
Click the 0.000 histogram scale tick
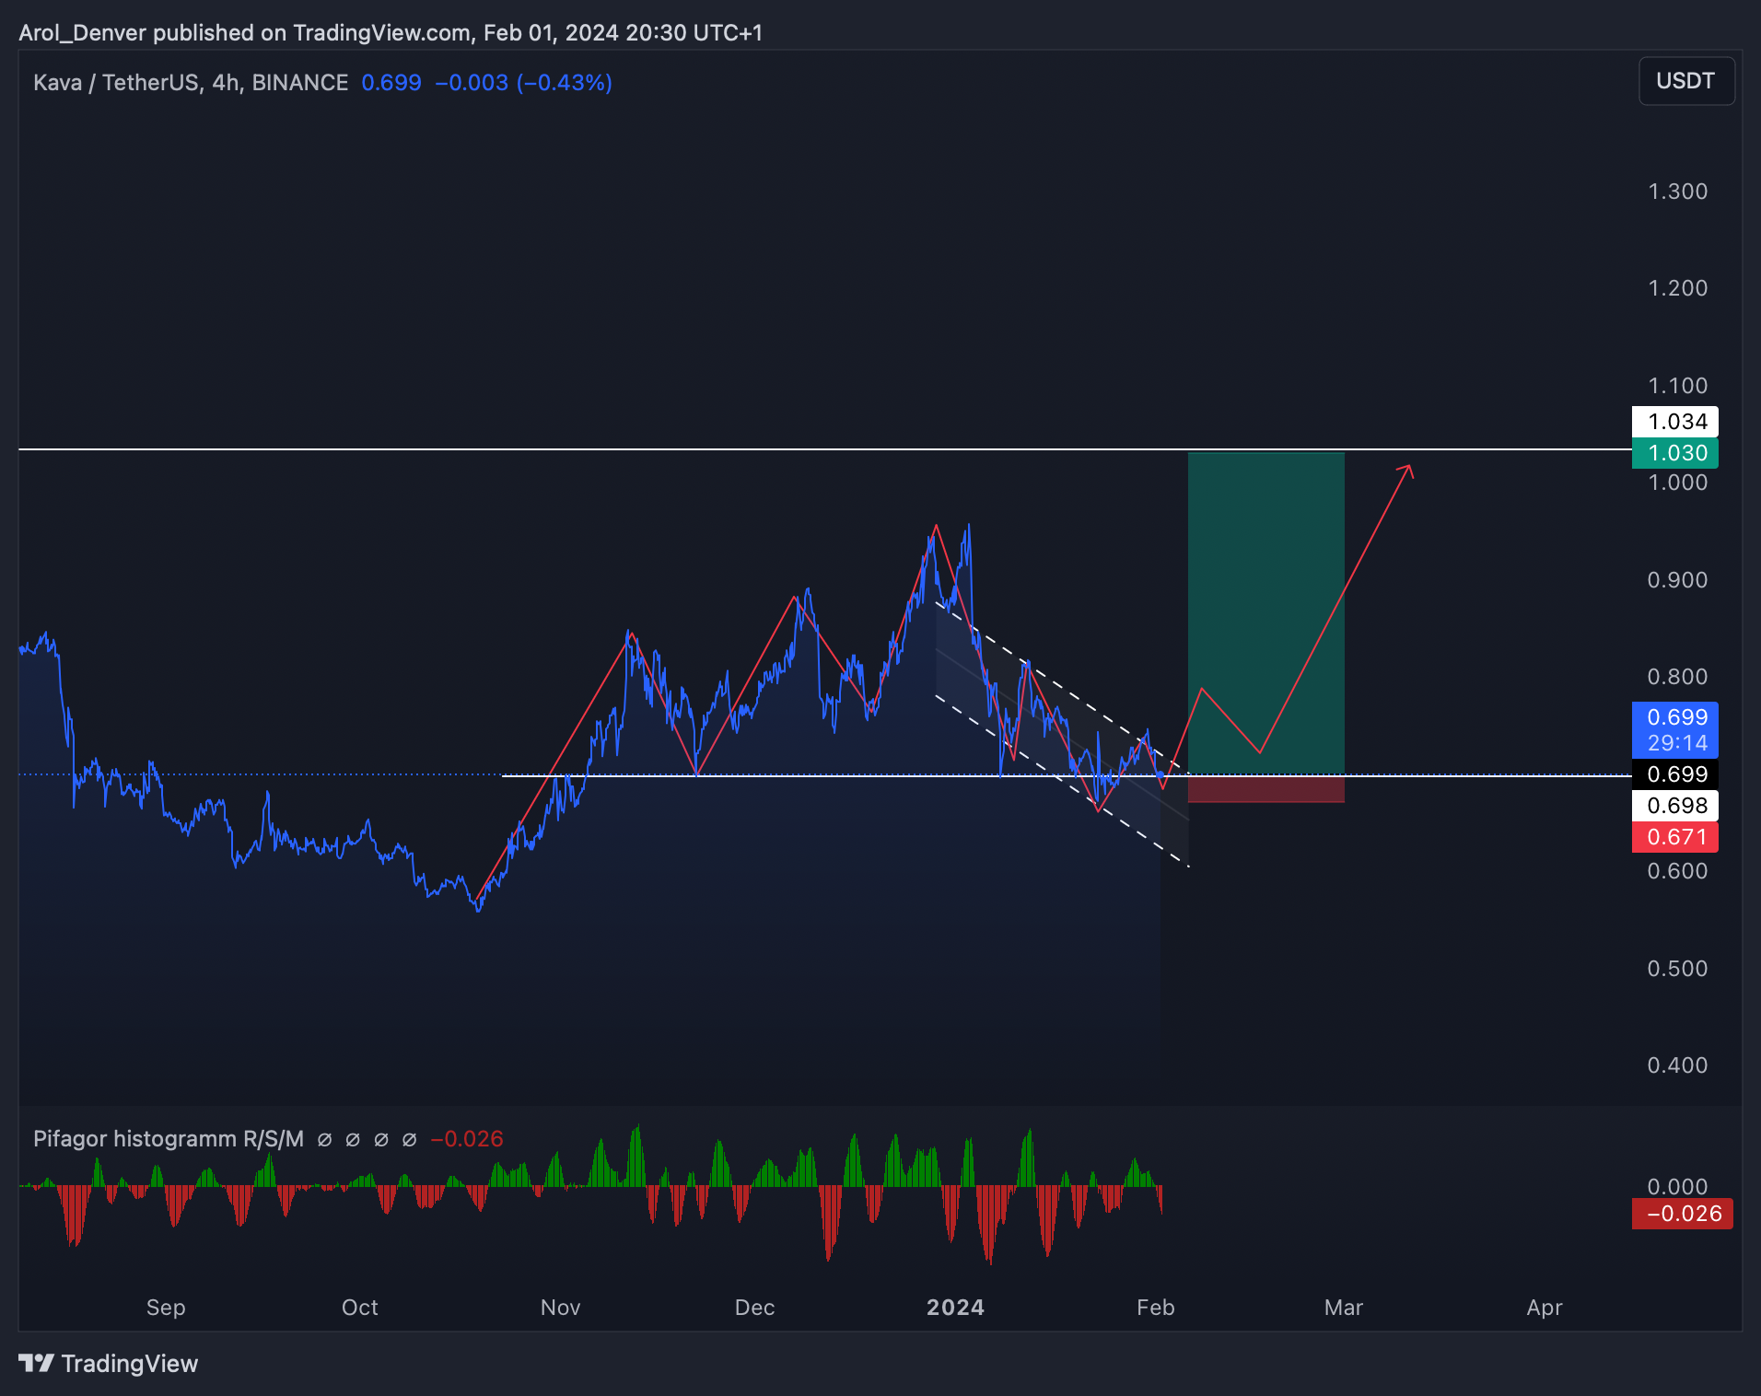pyautogui.click(x=1677, y=1187)
